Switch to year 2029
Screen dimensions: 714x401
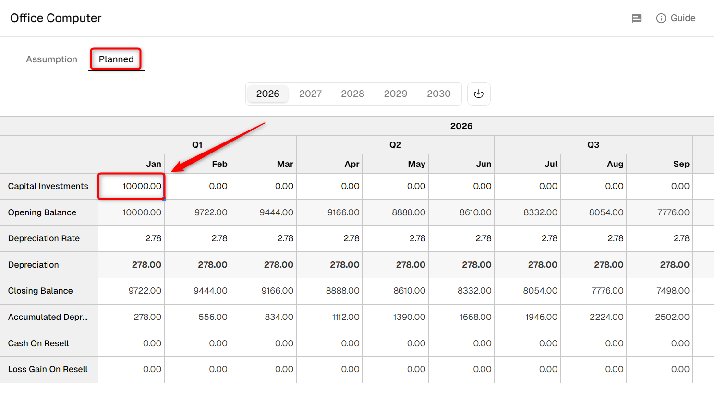(x=395, y=94)
